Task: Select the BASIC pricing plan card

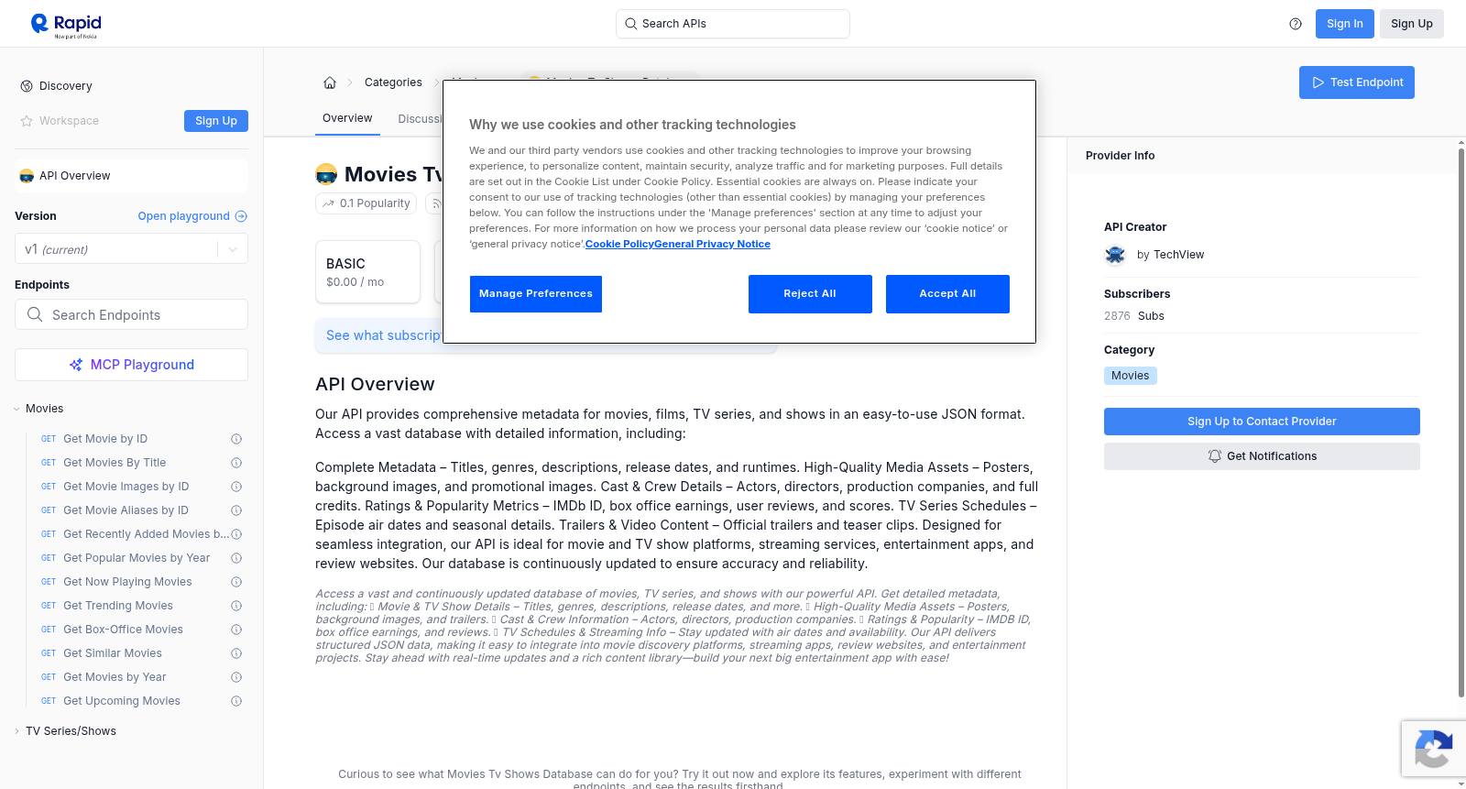Action: [x=367, y=272]
